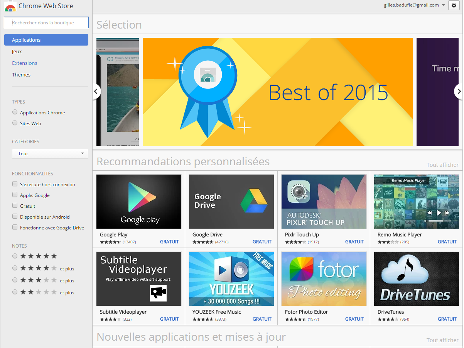The width and height of the screenshot is (464, 348).
Task: Click the DriveTunes title text
Action: 391,312
